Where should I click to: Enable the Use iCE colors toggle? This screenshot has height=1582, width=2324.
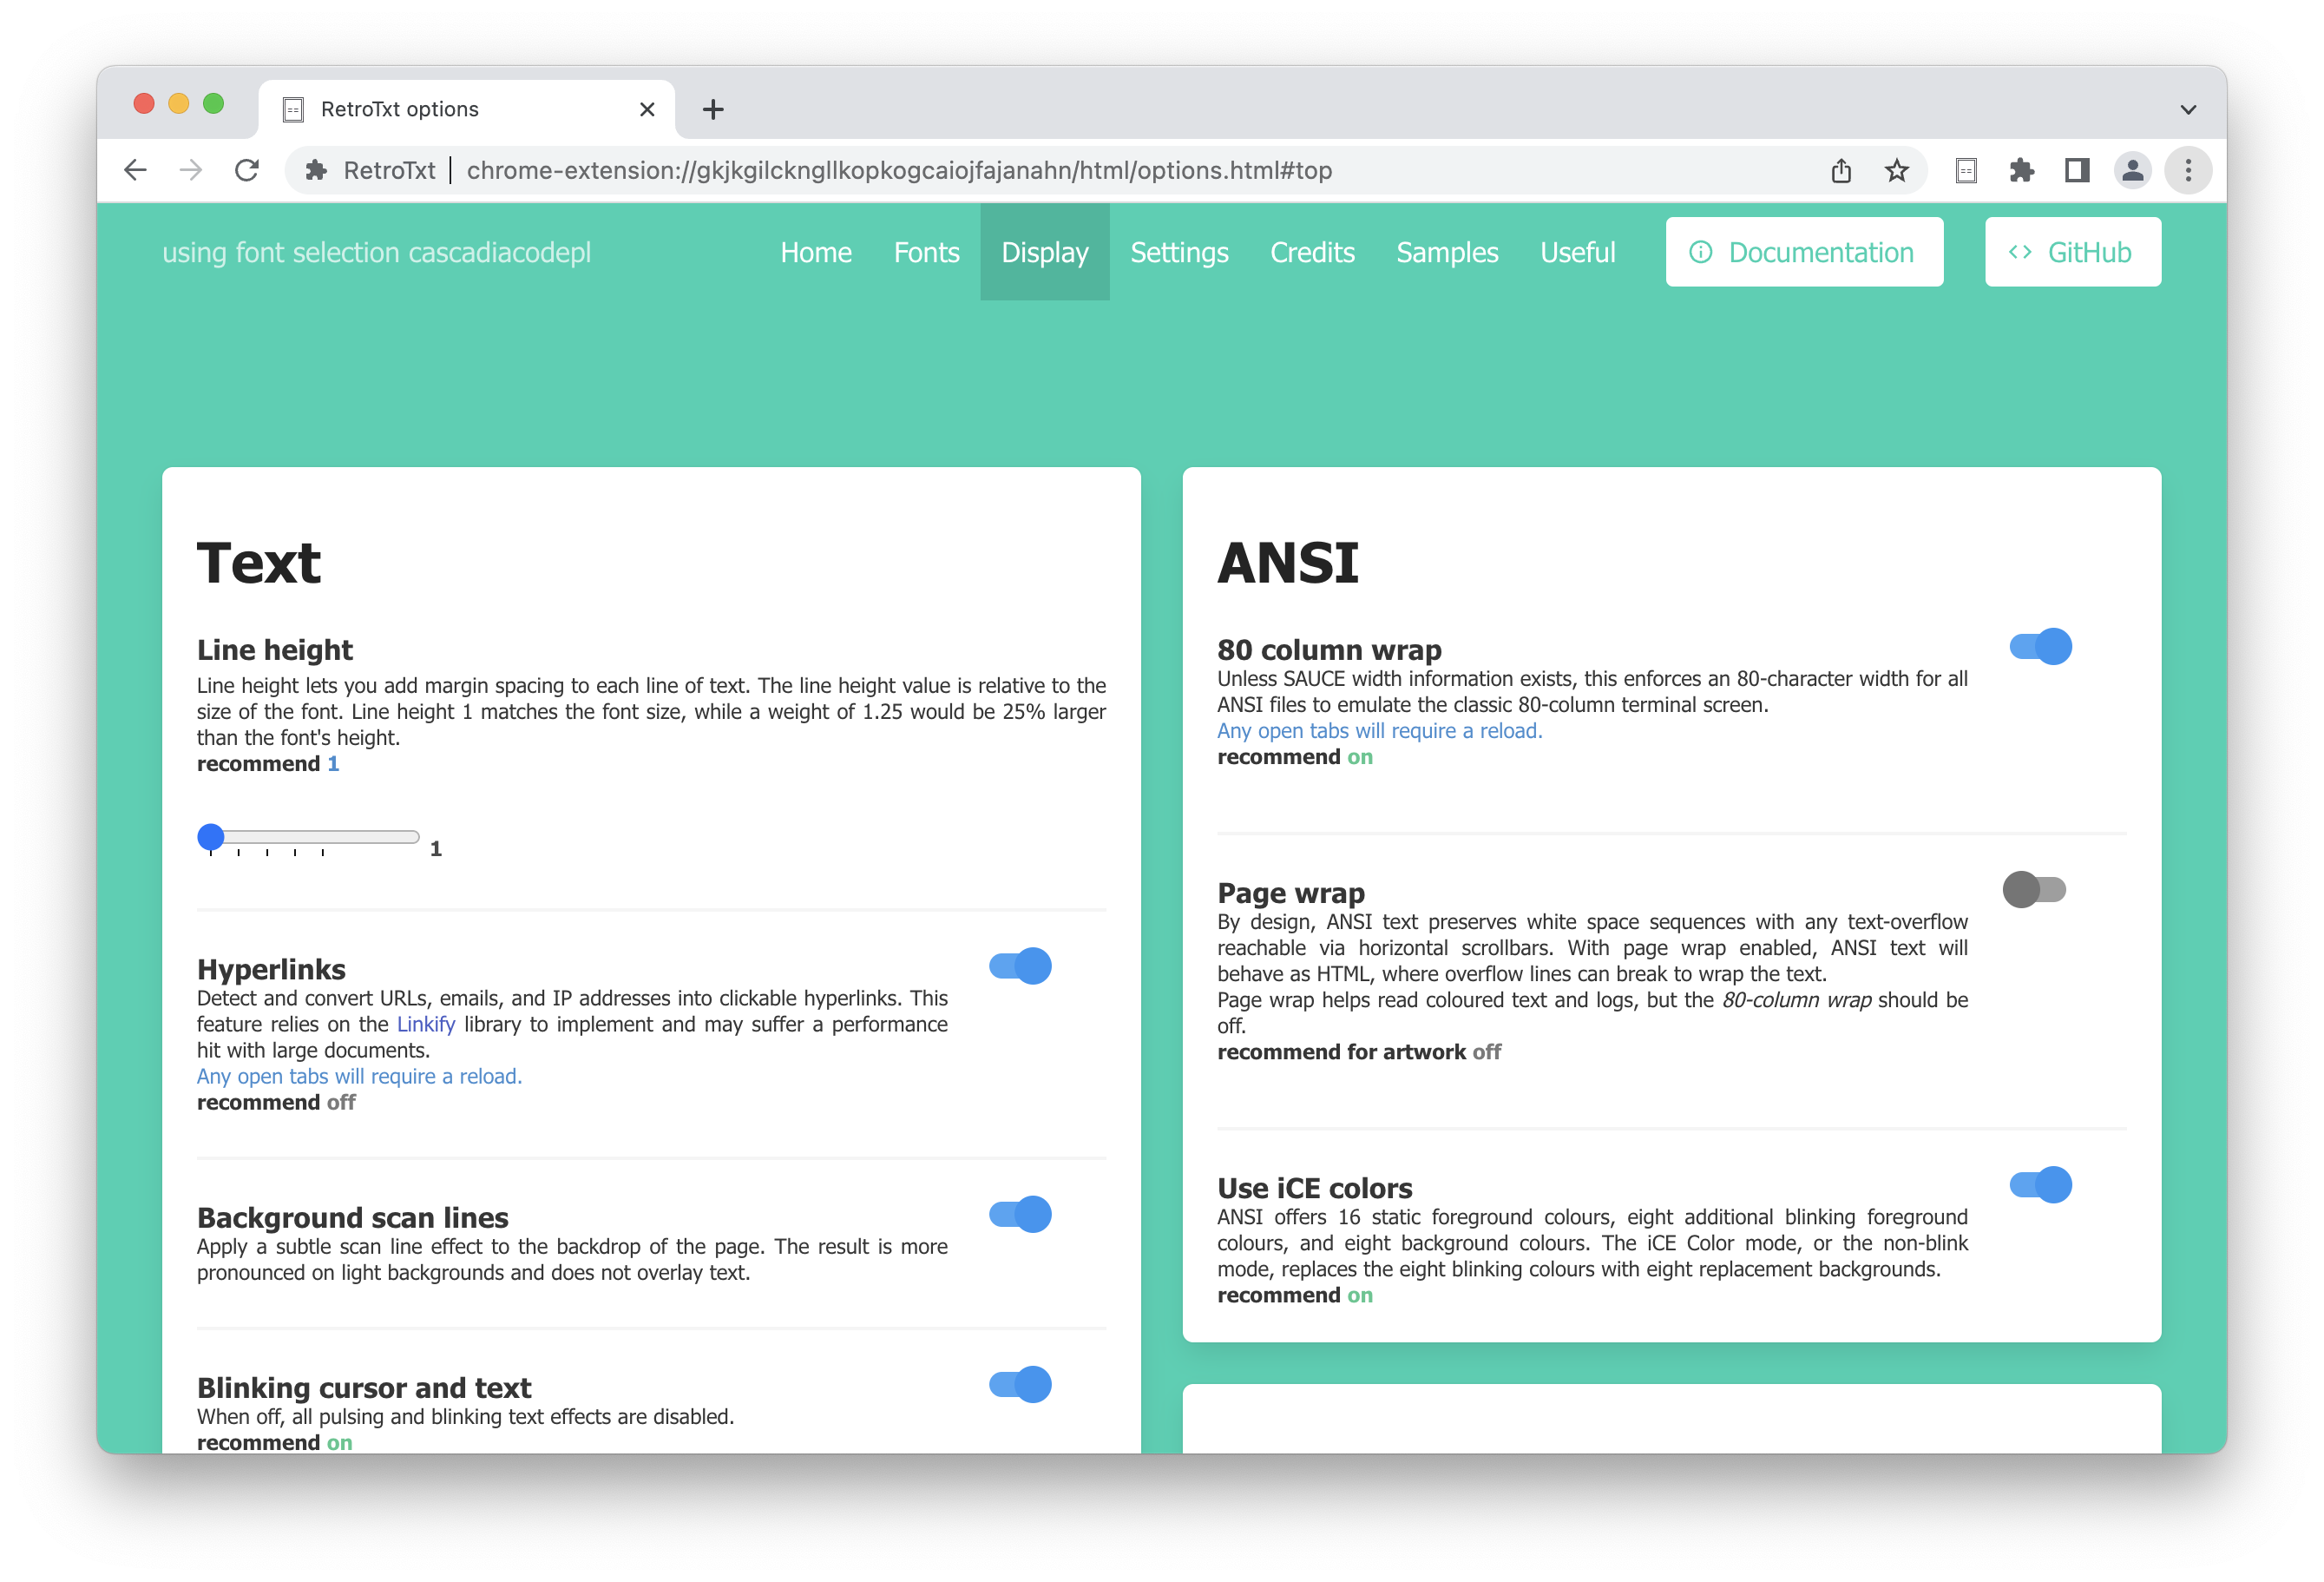pos(2038,1184)
